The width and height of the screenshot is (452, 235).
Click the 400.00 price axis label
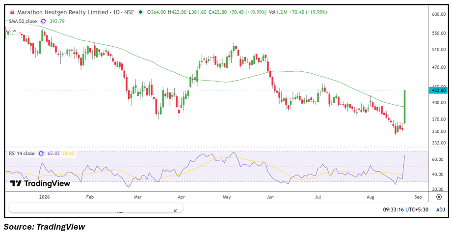[439, 102]
